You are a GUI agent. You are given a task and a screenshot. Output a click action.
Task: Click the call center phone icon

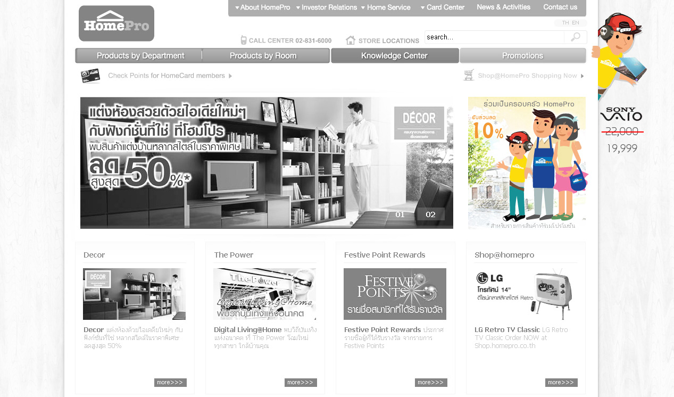244,40
